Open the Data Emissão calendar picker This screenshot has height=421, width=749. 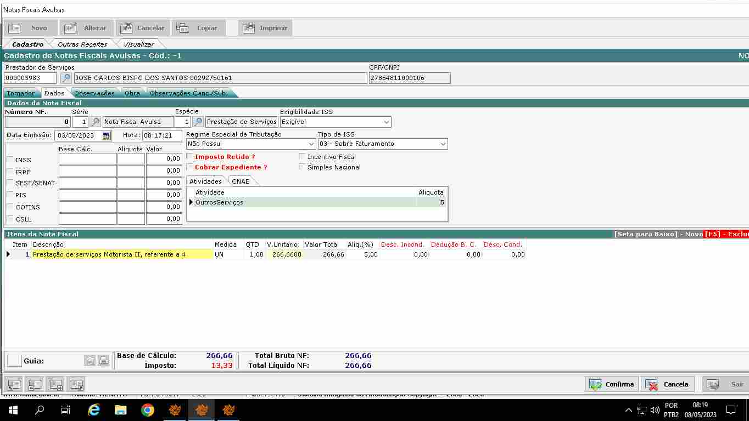point(106,135)
